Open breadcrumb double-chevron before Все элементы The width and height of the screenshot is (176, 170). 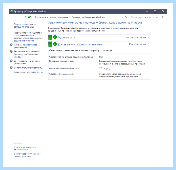32,17
